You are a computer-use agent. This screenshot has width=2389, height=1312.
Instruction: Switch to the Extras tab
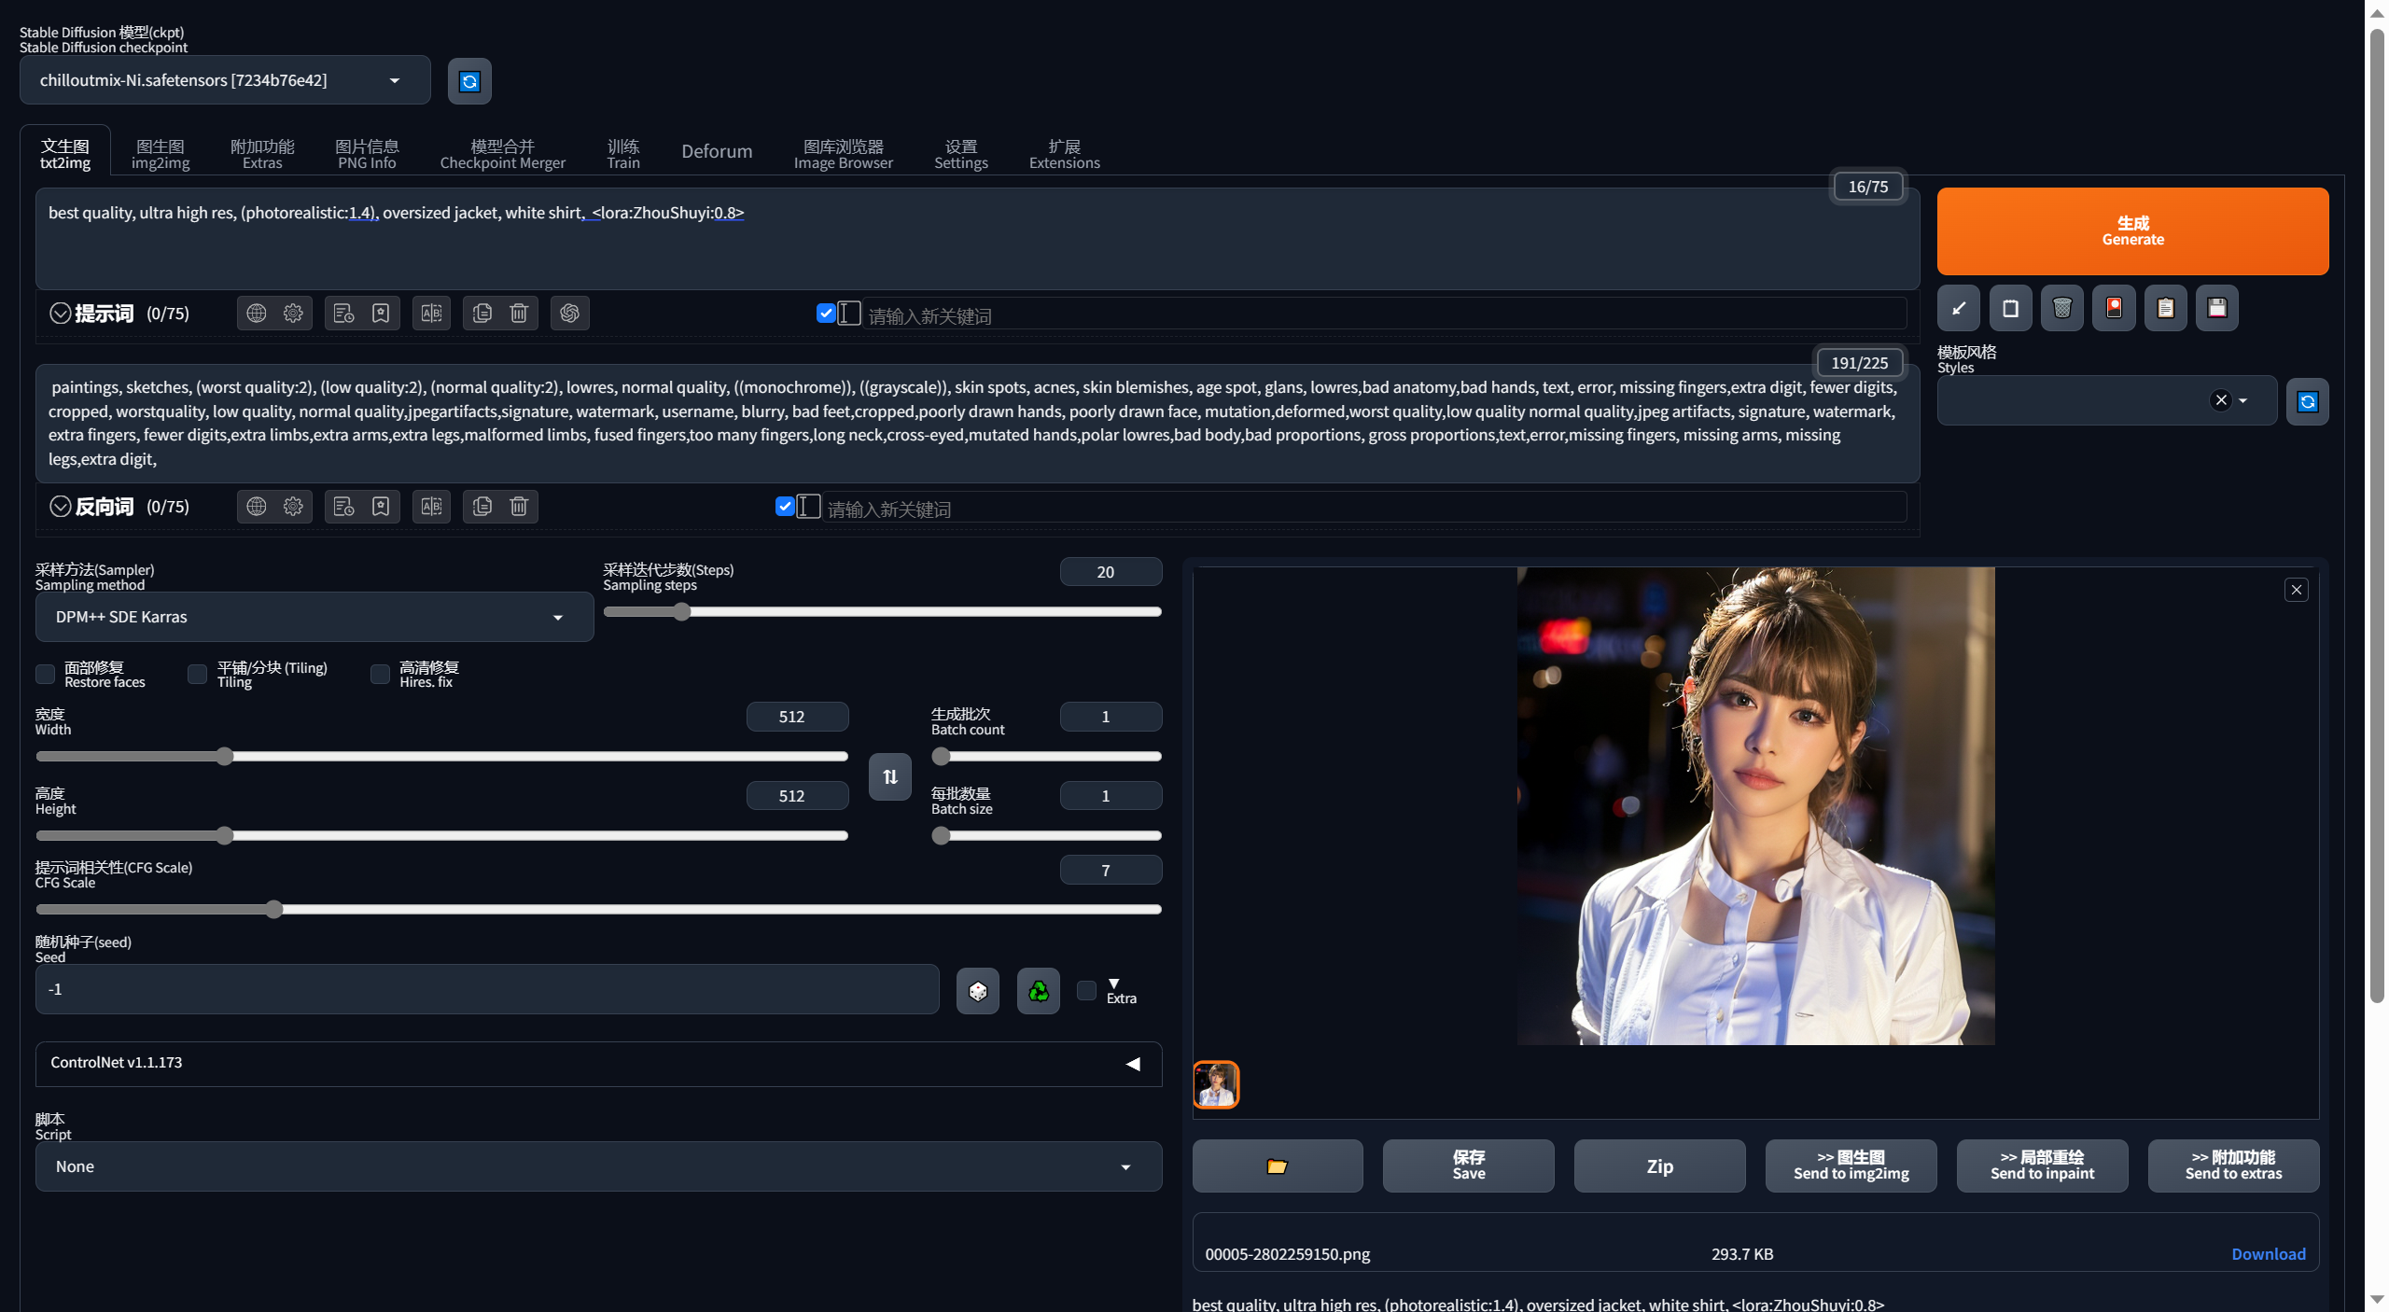point(262,154)
